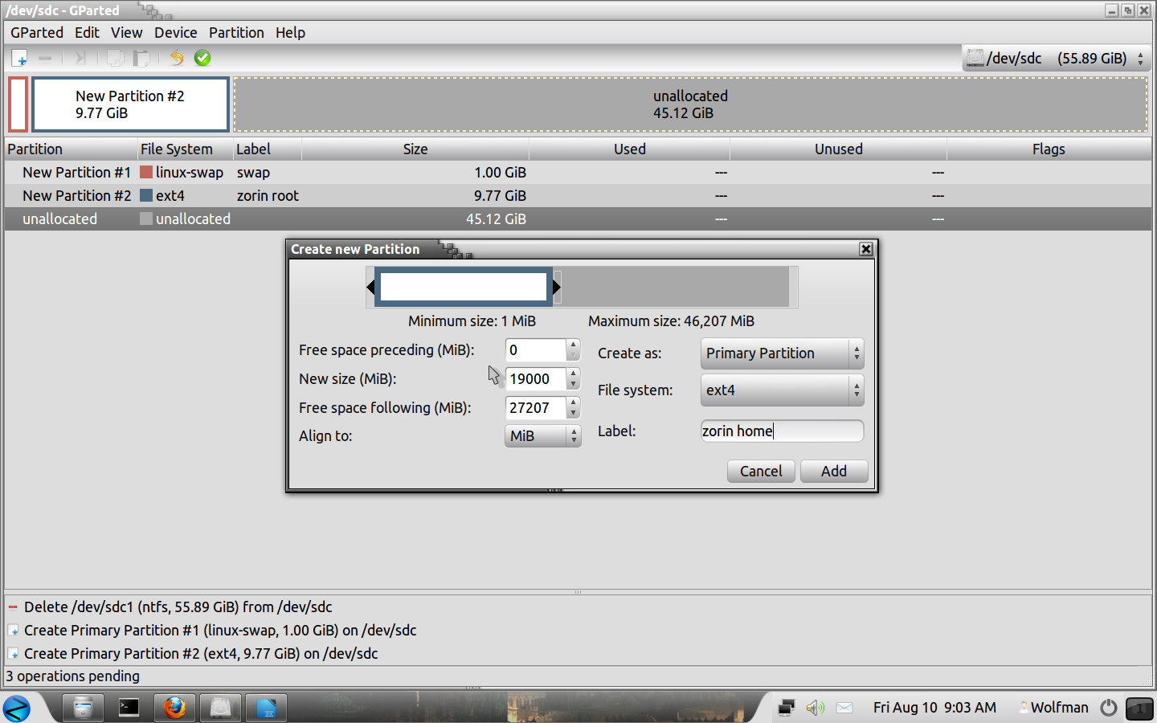
Task: Open the Zorin start menu icon
Action: tap(17, 709)
